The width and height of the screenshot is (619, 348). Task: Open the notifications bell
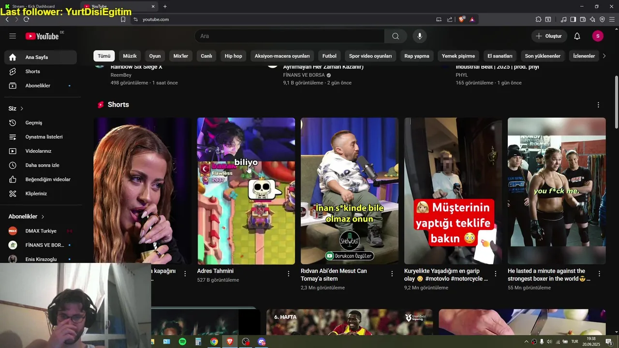tap(577, 36)
